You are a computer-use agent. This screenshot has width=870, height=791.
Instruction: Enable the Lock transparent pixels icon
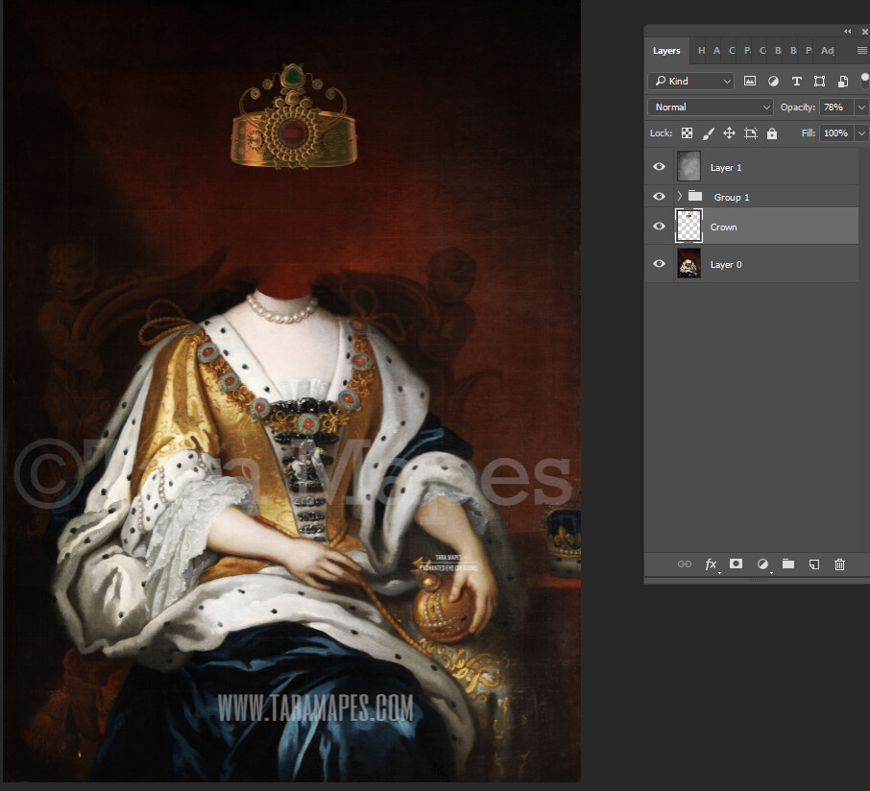pyautogui.click(x=687, y=132)
